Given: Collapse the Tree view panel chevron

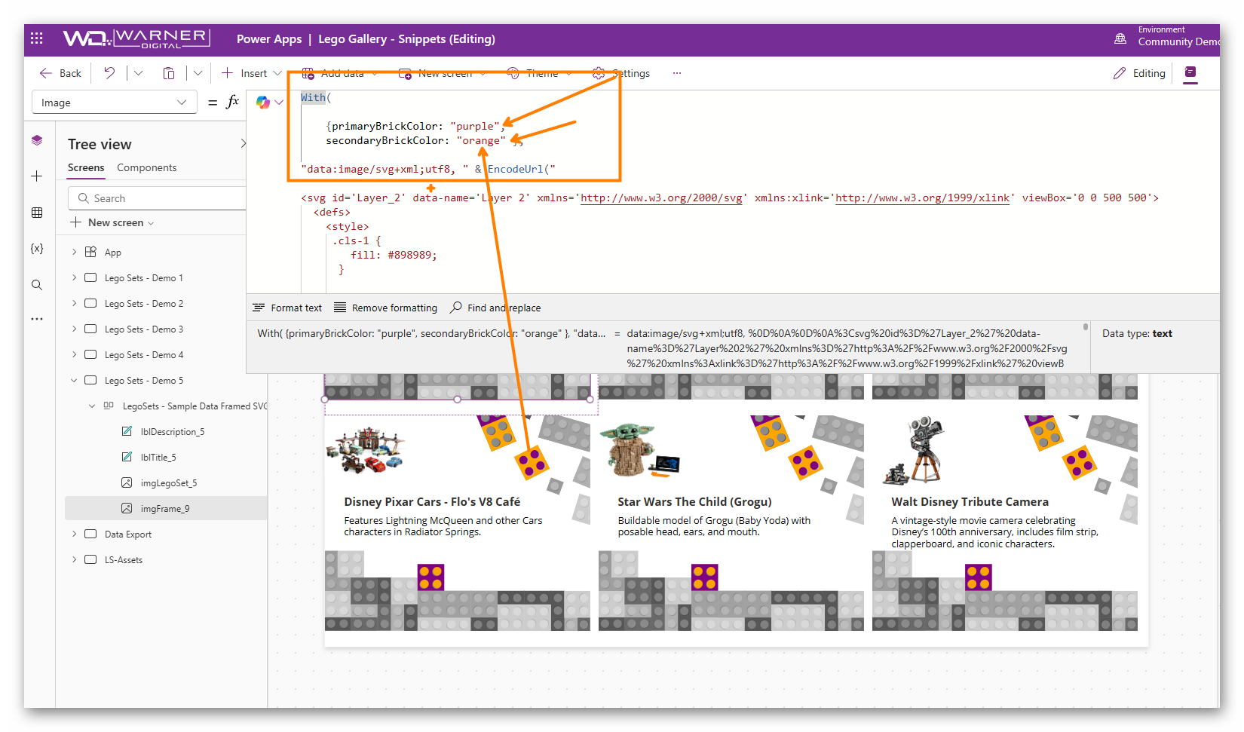Looking at the screenshot, I should (243, 143).
